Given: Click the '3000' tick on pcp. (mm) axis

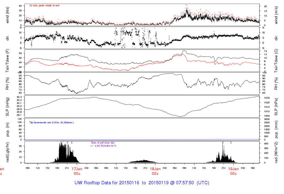Looking at the screenshot, I should [267, 119].
